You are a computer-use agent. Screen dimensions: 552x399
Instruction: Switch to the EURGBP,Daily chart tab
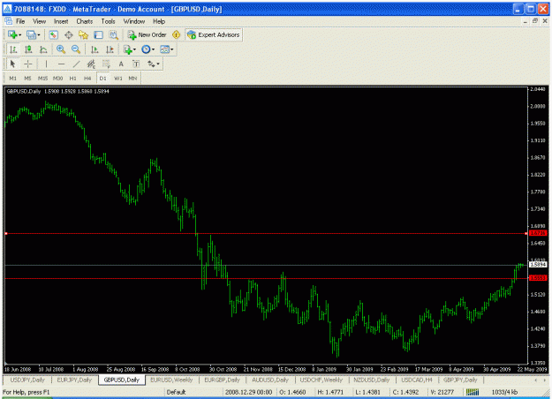[x=223, y=380]
